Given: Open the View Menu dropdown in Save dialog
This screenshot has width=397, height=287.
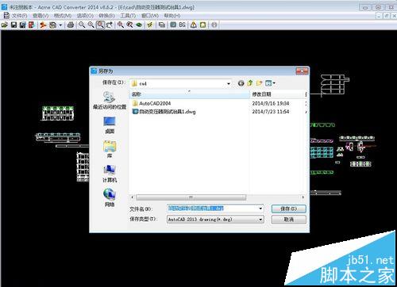Looking at the screenshot, I should click(270, 83).
